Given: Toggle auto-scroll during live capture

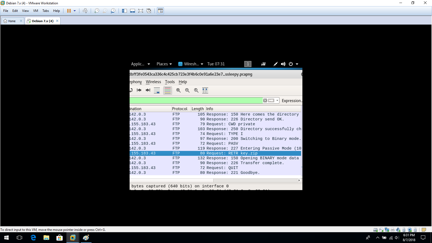Looking at the screenshot, I should click(157, 90).
